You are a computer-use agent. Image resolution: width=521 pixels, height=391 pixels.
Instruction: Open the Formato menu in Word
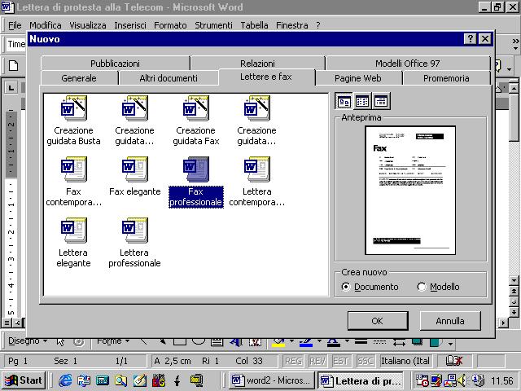(170, 25)
